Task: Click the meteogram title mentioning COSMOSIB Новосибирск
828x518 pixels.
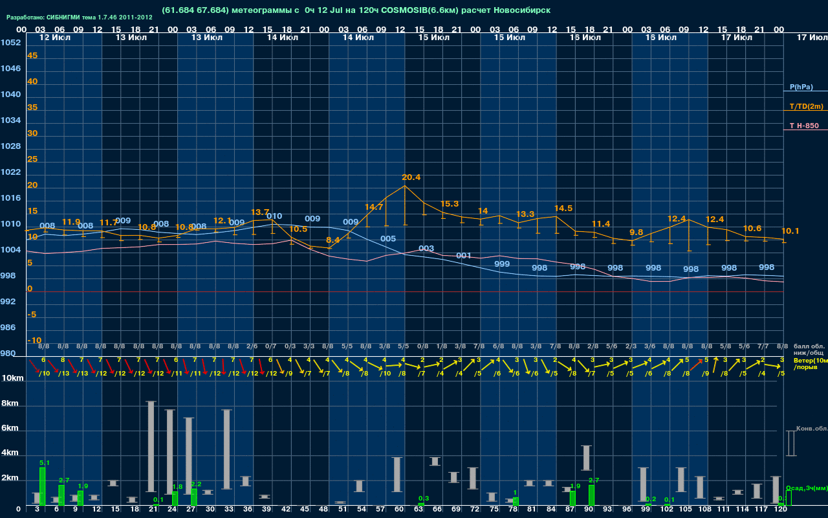Action: pyautogui.click(x=356, y=10)
